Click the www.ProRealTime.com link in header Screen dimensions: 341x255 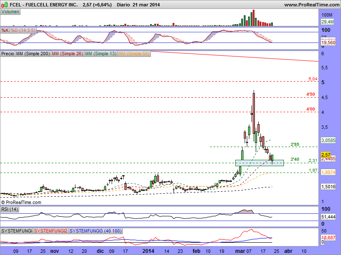(x=312, y=5)
